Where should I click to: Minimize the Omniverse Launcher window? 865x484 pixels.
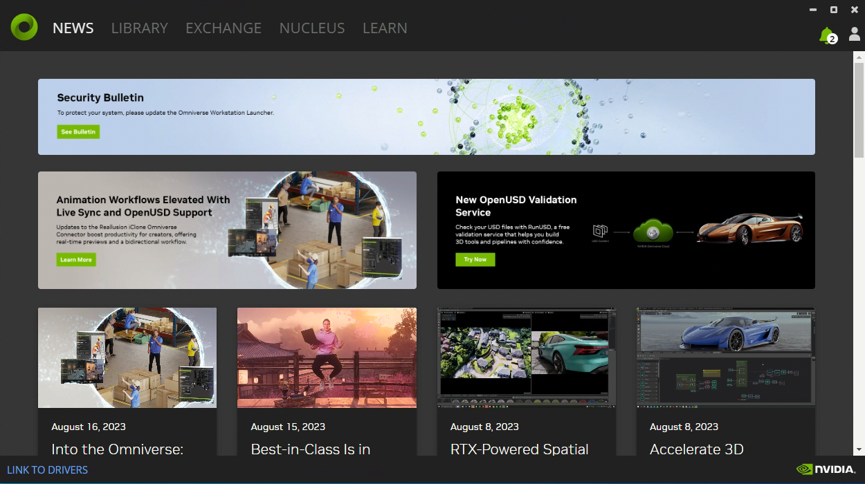point(814,10)
